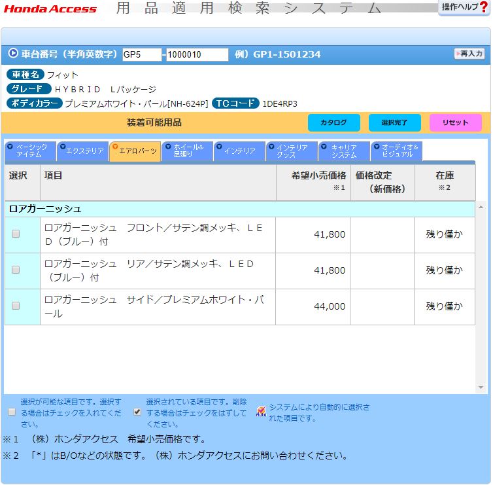Click the ロアガーニッシュ フロント item name

point(154,235)
